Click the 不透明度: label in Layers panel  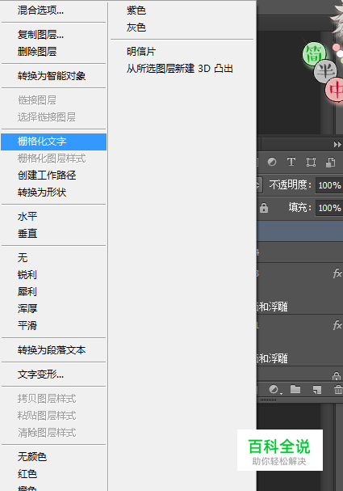click(x=291, y=184)
